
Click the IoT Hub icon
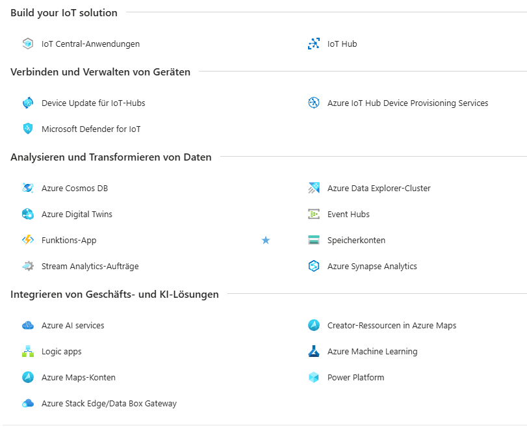click(x=314, y=44)
